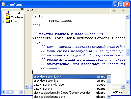
Task: Click the explorer horizontal scrollbar thumb
Action: [10, 92]
